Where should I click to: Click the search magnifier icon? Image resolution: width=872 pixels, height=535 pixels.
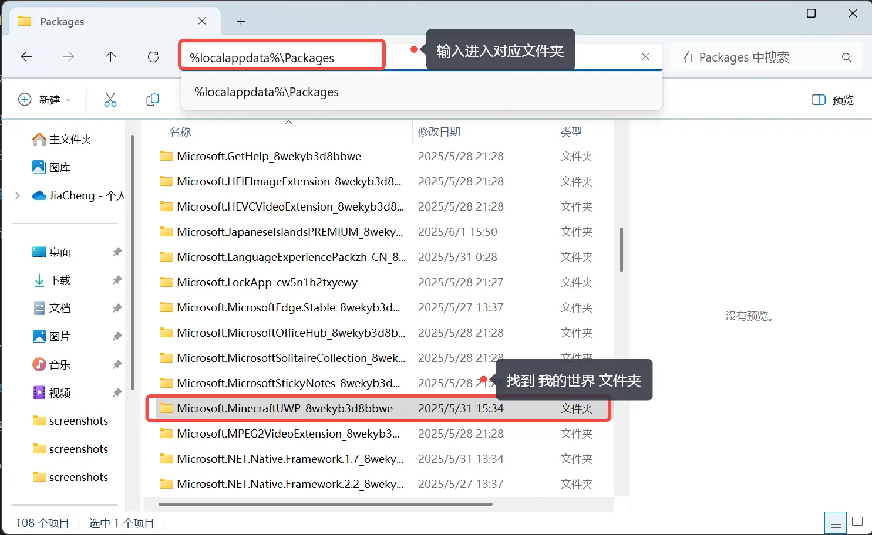coord(846,57)
